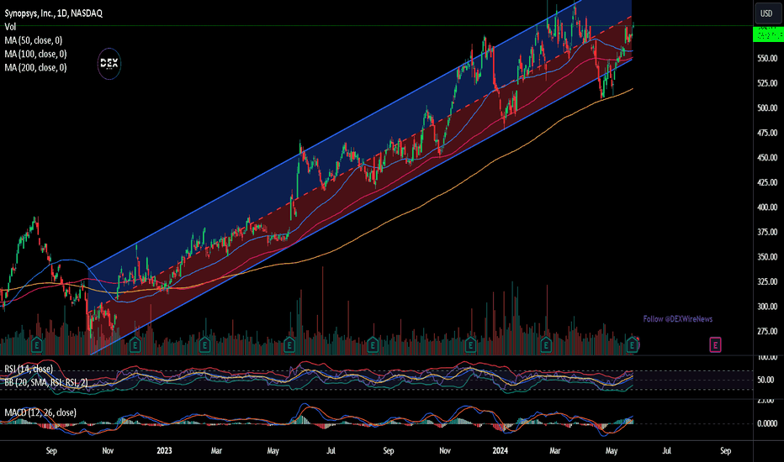Select the Vol indicator legend
The width and height of the screenshot is (784, 462).
[10, 27]
